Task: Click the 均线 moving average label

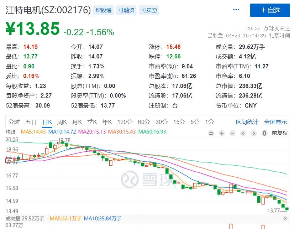Action: [x=11, y=132]
